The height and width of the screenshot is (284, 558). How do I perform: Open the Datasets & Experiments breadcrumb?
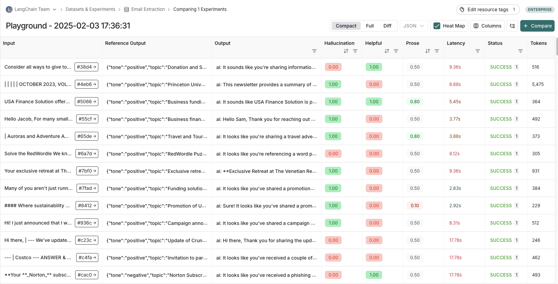[90, 10]
